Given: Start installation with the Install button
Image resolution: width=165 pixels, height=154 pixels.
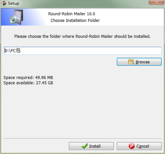Looking at the screenshot, I should pos(91,146).
